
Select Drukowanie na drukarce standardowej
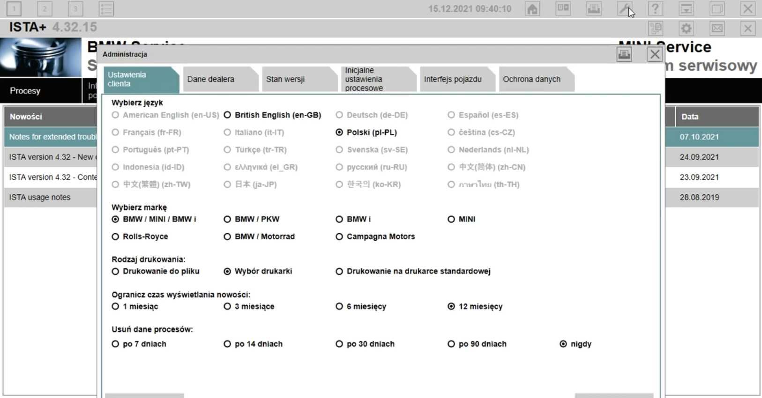click(413, 272)
